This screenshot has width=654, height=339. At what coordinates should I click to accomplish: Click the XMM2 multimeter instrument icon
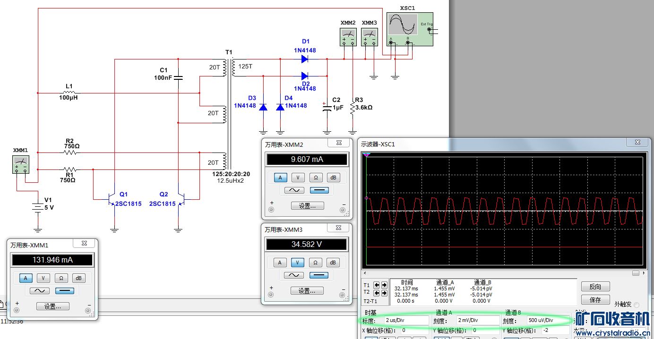[348, 36]
